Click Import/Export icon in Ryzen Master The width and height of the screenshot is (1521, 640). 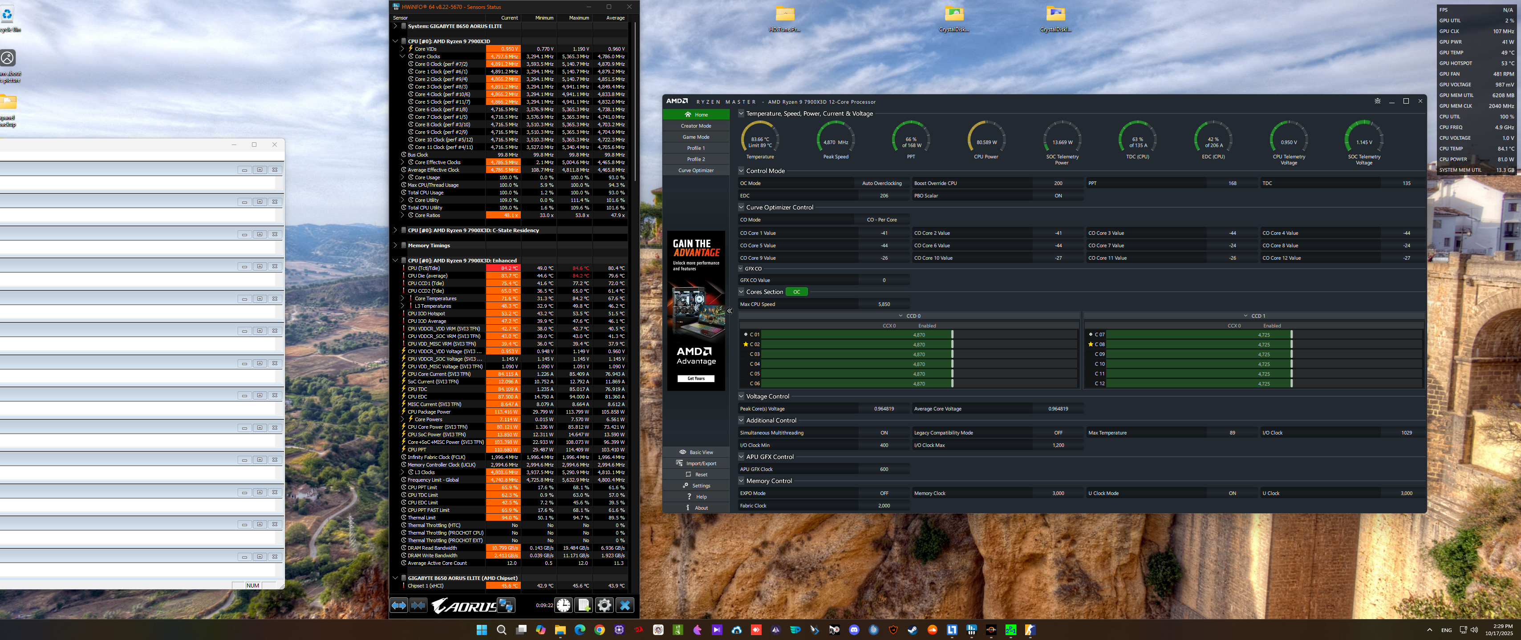click(680, 463)
